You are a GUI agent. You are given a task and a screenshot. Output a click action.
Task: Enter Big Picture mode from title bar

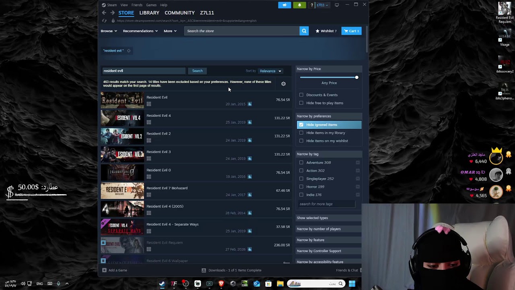click(337, 5)
